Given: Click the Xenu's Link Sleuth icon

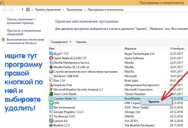Looking at the screenshot, I should (x=51, y=94).
